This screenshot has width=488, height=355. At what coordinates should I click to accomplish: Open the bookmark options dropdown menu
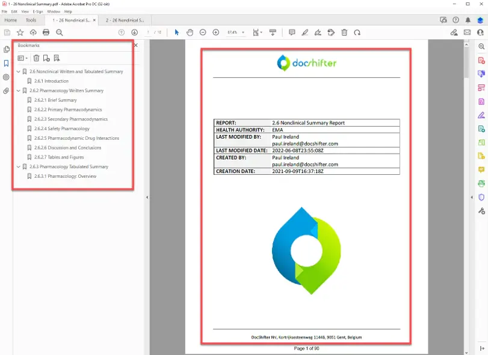[x=23, y=58]
